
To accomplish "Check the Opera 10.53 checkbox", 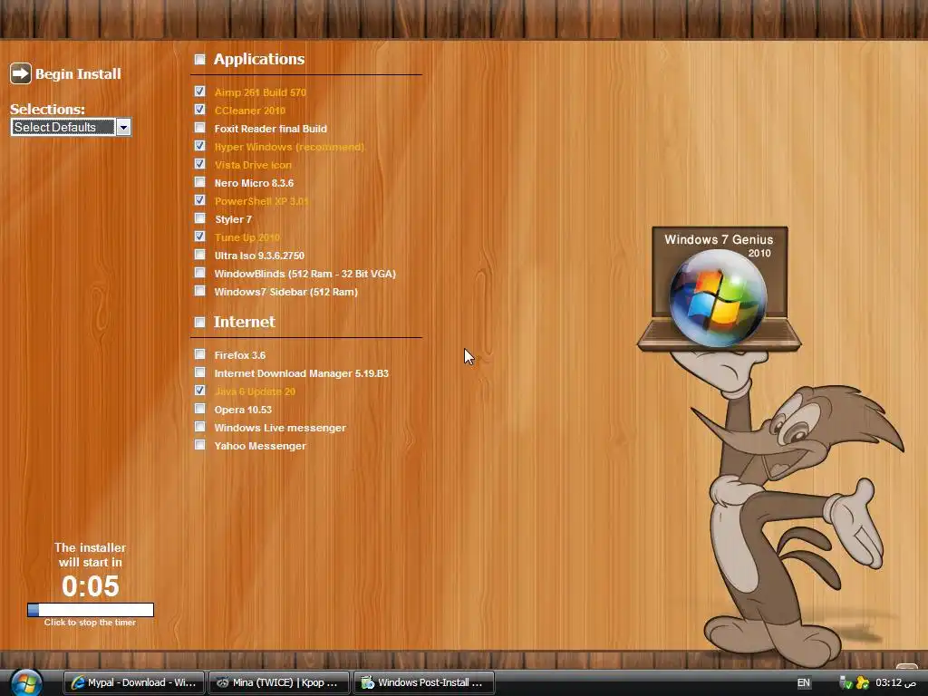I will pyautogui.click(x=200, y=409).
